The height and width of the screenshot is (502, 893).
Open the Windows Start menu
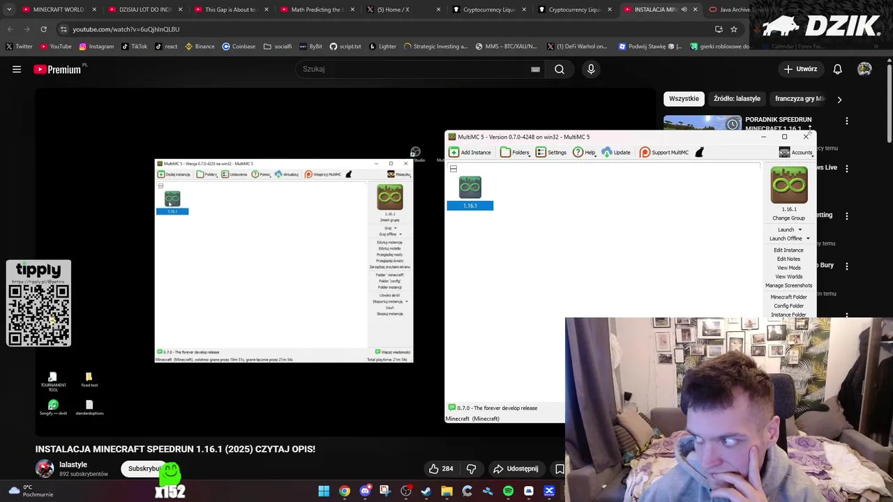tap(324, 491)
